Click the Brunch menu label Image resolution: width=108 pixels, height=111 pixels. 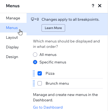coord(57,83)
